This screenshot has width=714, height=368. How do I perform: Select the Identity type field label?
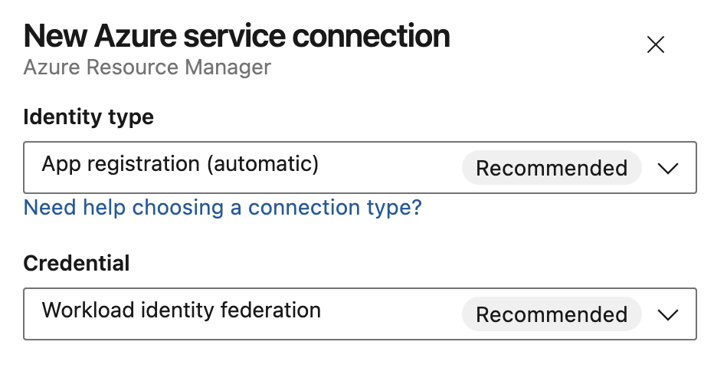point(88,117)
